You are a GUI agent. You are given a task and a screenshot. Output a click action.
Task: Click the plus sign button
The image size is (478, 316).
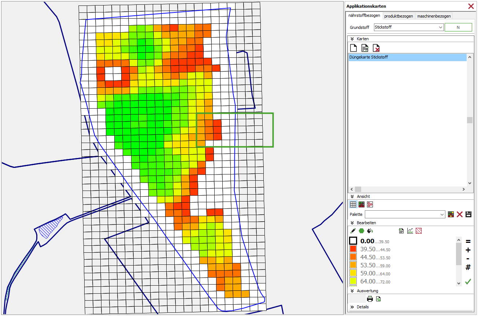coord(468,250)
